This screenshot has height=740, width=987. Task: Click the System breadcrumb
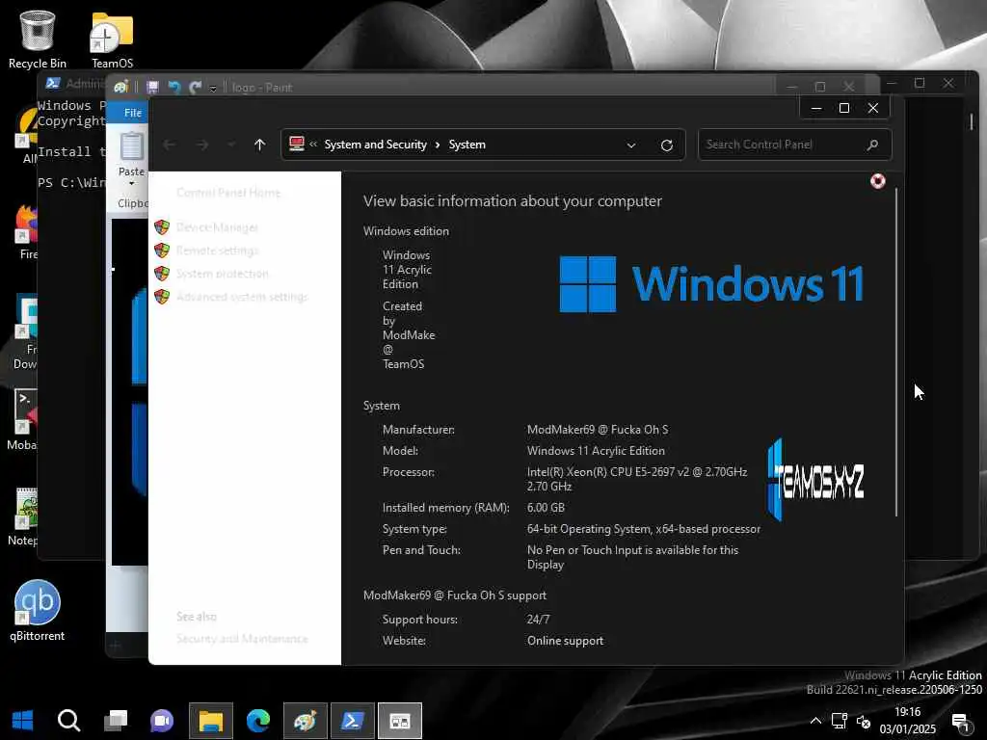pos(467,145)
